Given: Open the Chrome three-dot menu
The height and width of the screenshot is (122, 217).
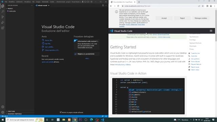Looking at the screenshot, I should [x=215, y=6].
